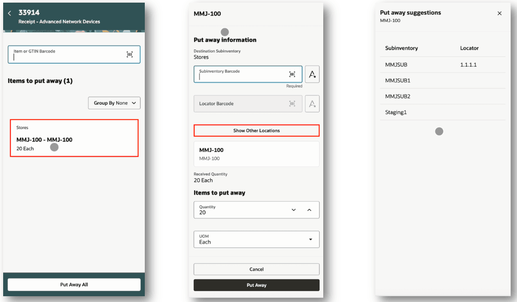
Task: Open locator text search icon
Action: point(312,104)
